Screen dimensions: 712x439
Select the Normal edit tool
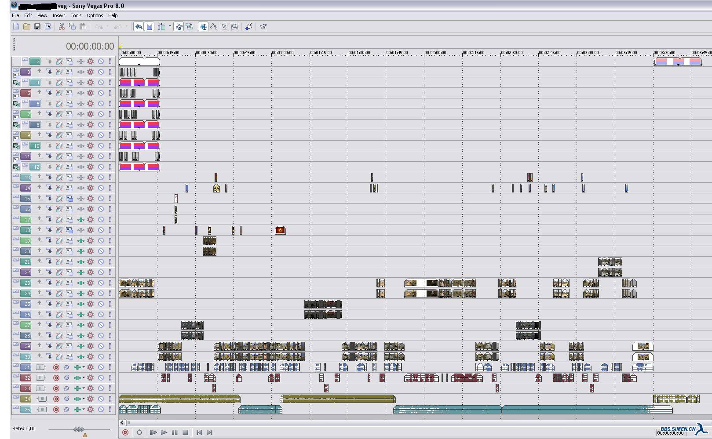tap(203, 26)
